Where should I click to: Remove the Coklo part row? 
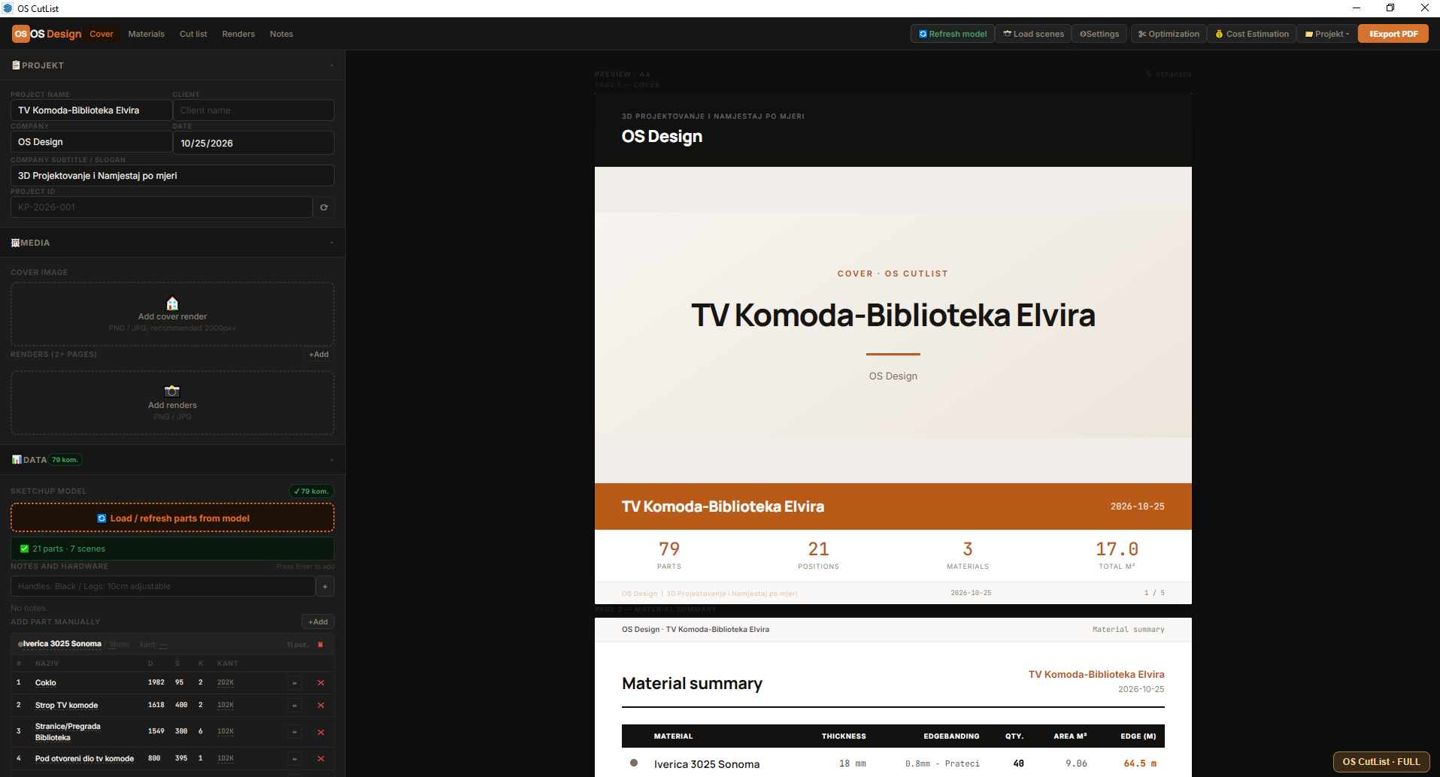coord(321,683)
